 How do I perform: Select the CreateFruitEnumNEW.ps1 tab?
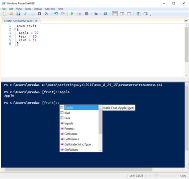tap(19, 21)
